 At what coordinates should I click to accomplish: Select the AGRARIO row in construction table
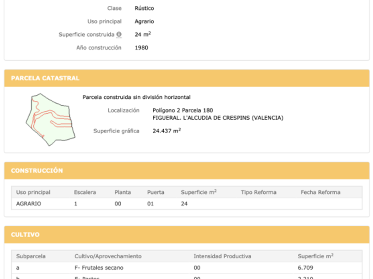pos(29,204)
